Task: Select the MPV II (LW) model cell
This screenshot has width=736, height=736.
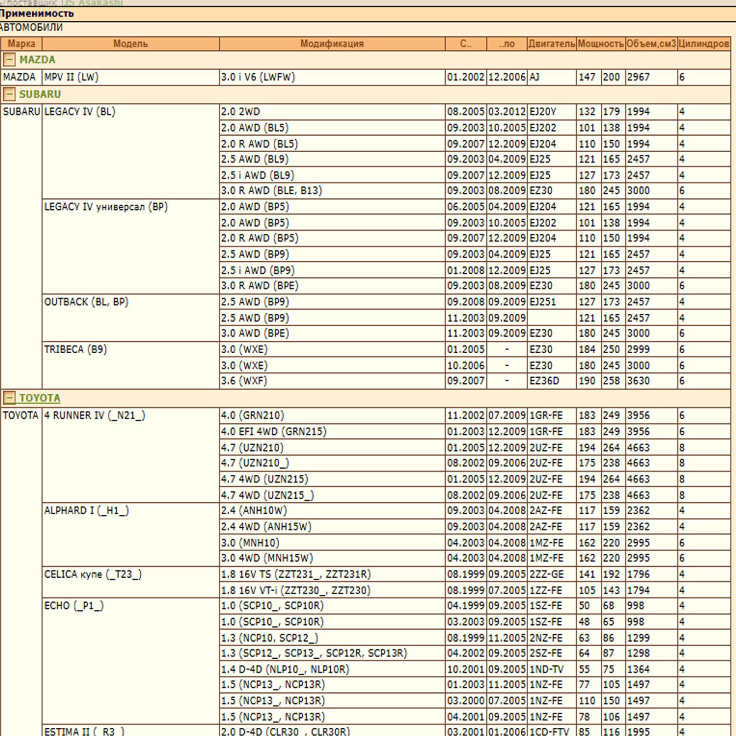Action: (71, 77)
